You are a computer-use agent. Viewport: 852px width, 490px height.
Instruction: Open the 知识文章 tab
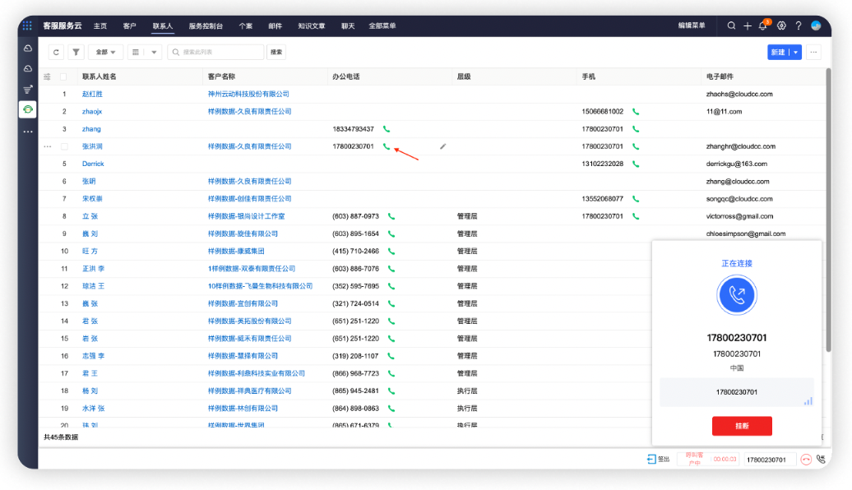311,25
